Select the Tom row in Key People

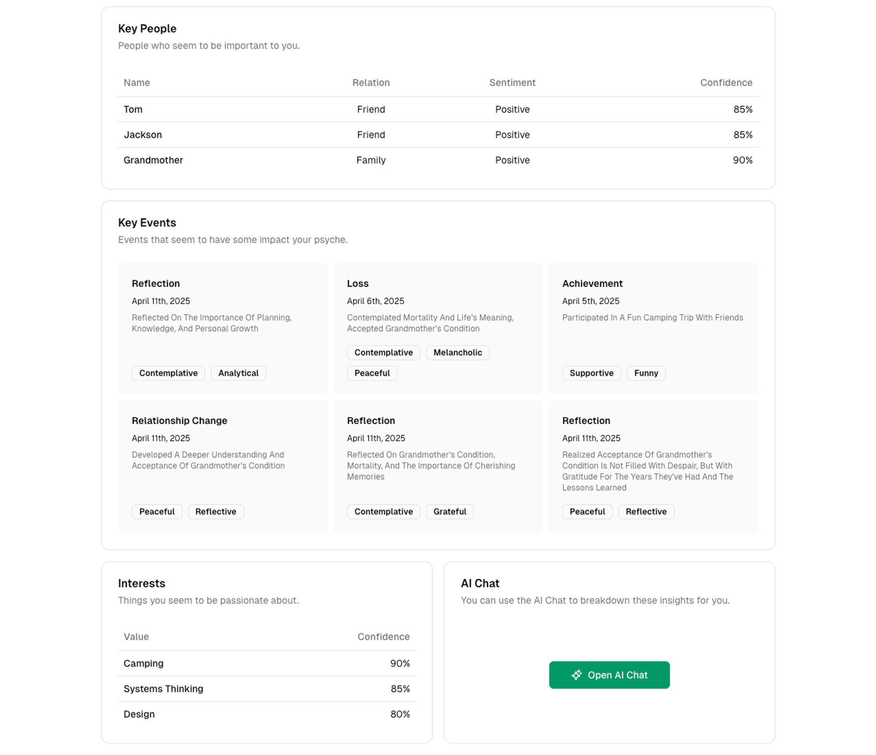(438, 109)
